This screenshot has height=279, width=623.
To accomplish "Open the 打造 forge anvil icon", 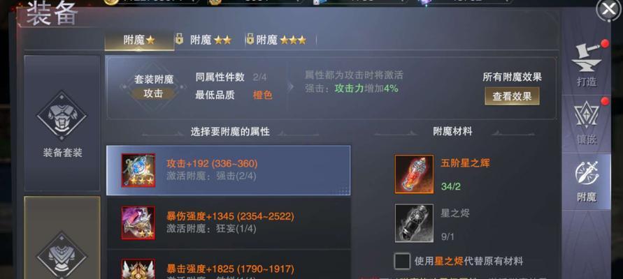I will pyautogui.click(x=587, y=59).
